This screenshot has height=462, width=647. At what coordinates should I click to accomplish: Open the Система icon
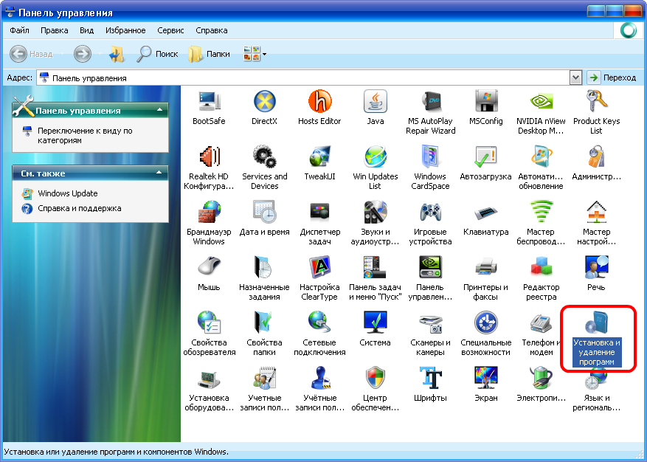point(375,323)
